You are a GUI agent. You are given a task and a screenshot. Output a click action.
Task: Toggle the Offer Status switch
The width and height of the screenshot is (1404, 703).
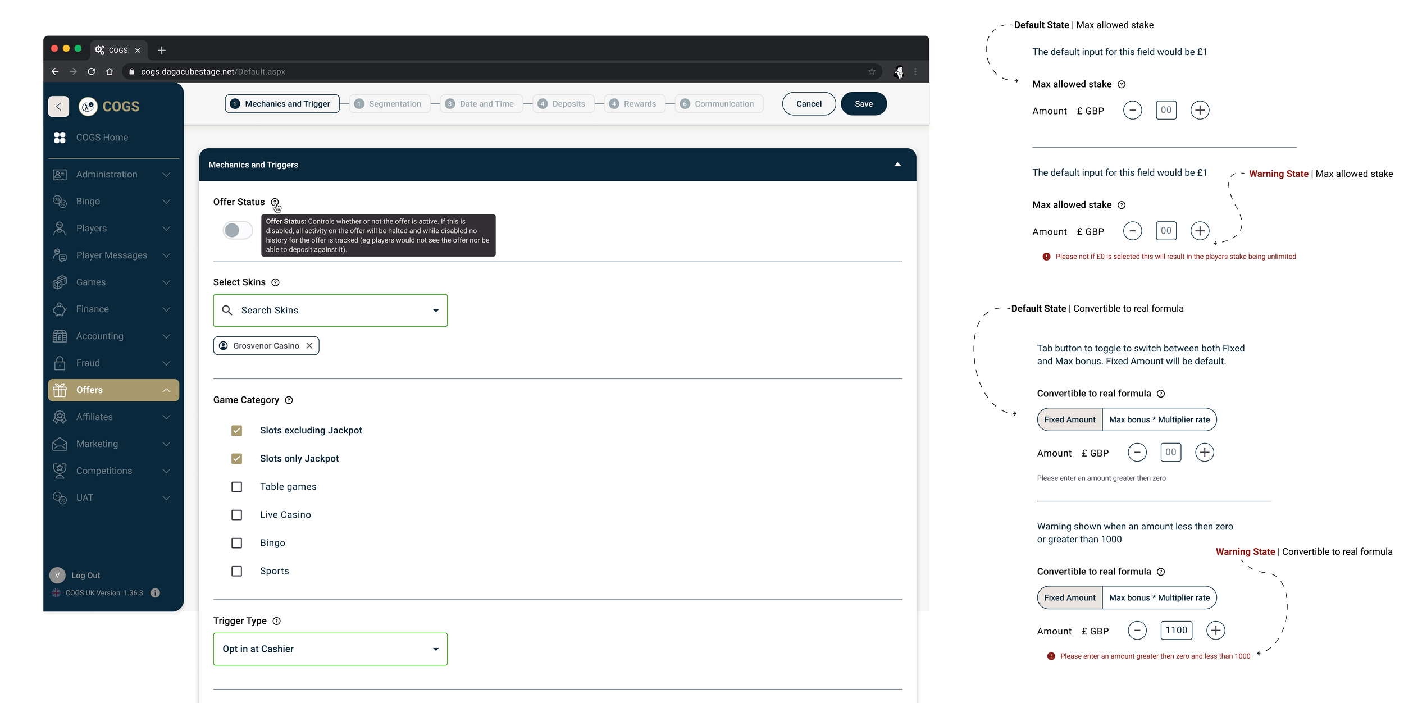(238, 230)
